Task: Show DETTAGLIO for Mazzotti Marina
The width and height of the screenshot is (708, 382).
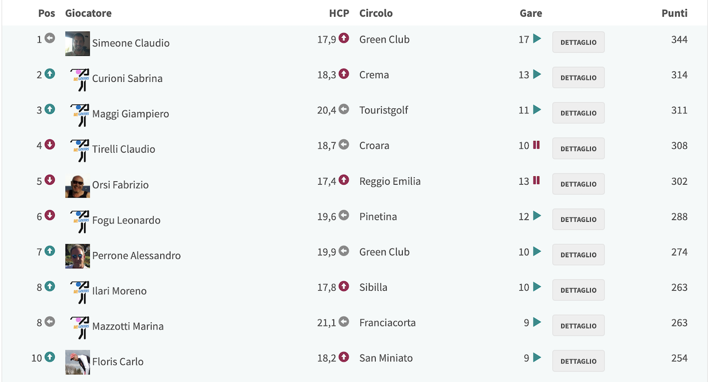Action: (x=578, y=325)
